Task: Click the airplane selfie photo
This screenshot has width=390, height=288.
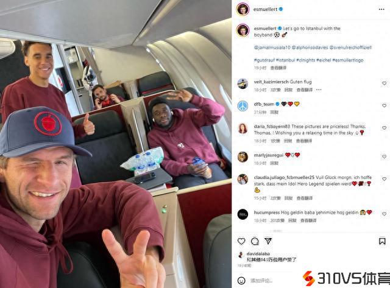Action: 116,144
